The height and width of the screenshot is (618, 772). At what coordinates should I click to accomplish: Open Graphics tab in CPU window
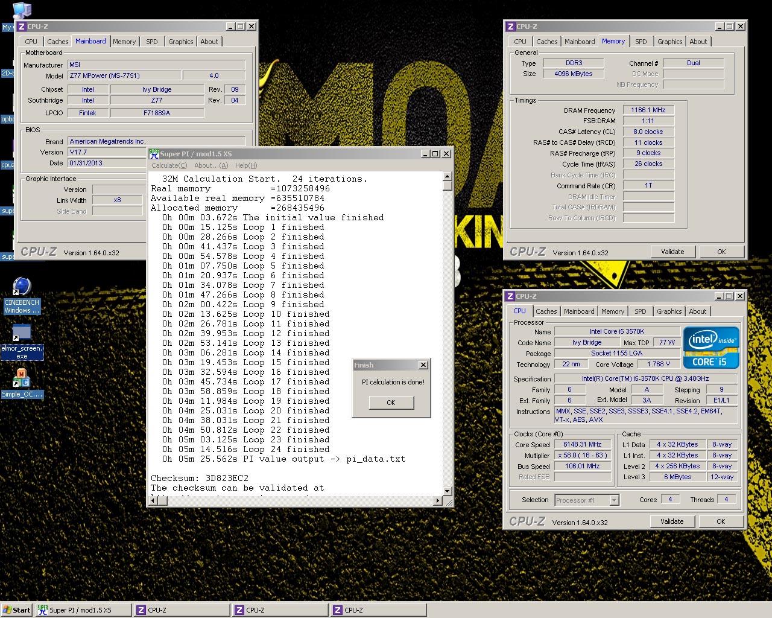pos(669,311)
